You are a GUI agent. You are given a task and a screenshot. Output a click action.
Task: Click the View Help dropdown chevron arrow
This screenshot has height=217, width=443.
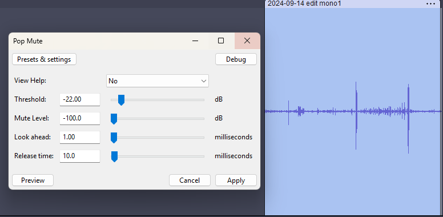point(204,81)
